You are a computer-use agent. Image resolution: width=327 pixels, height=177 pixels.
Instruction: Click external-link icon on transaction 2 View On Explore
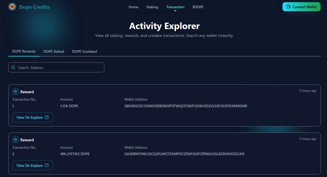(x=47, y=165)
